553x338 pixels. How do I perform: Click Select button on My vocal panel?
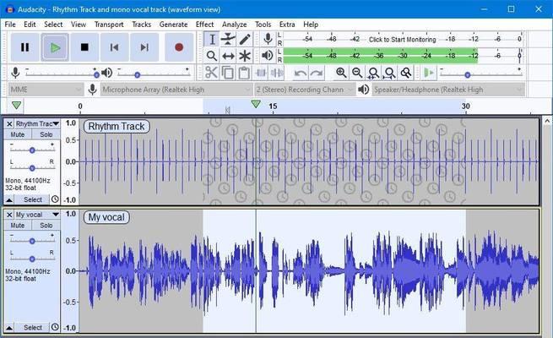[32, 327]
